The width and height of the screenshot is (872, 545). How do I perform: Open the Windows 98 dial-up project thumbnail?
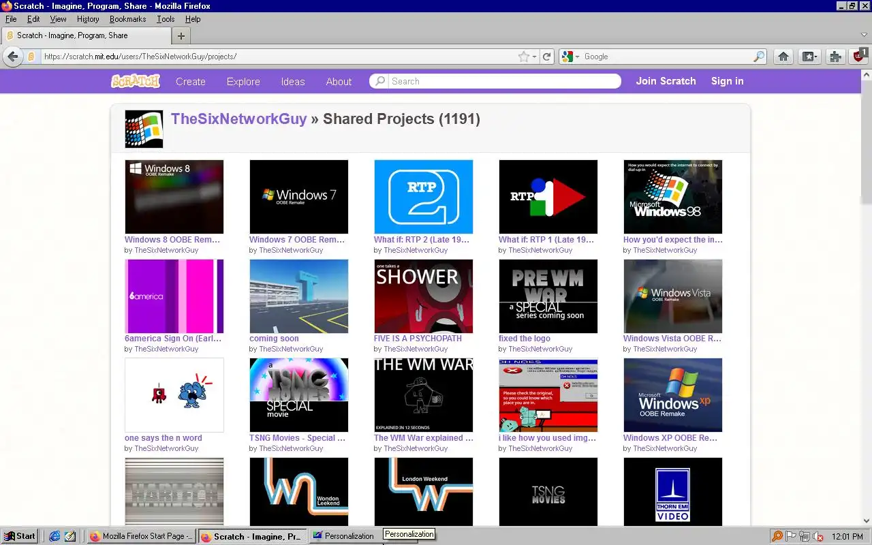pyautogui.click(x=673, y=197)
